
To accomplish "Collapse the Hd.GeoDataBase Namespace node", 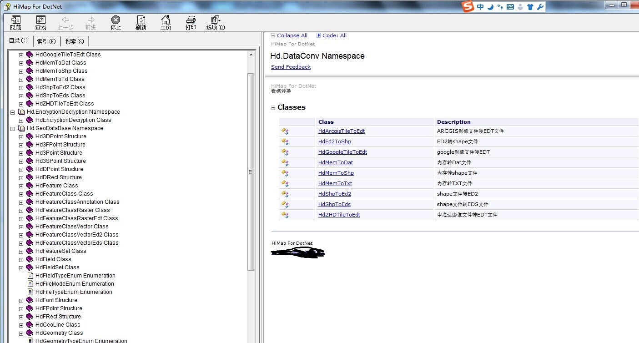I will point(12,128).
